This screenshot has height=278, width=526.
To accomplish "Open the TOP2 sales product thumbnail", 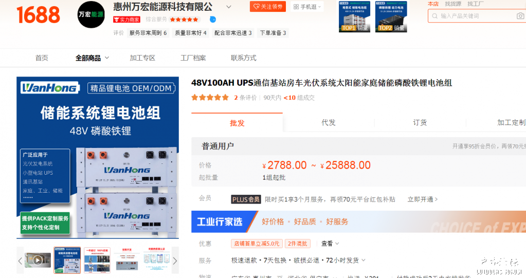I will [x=391, y=16].
